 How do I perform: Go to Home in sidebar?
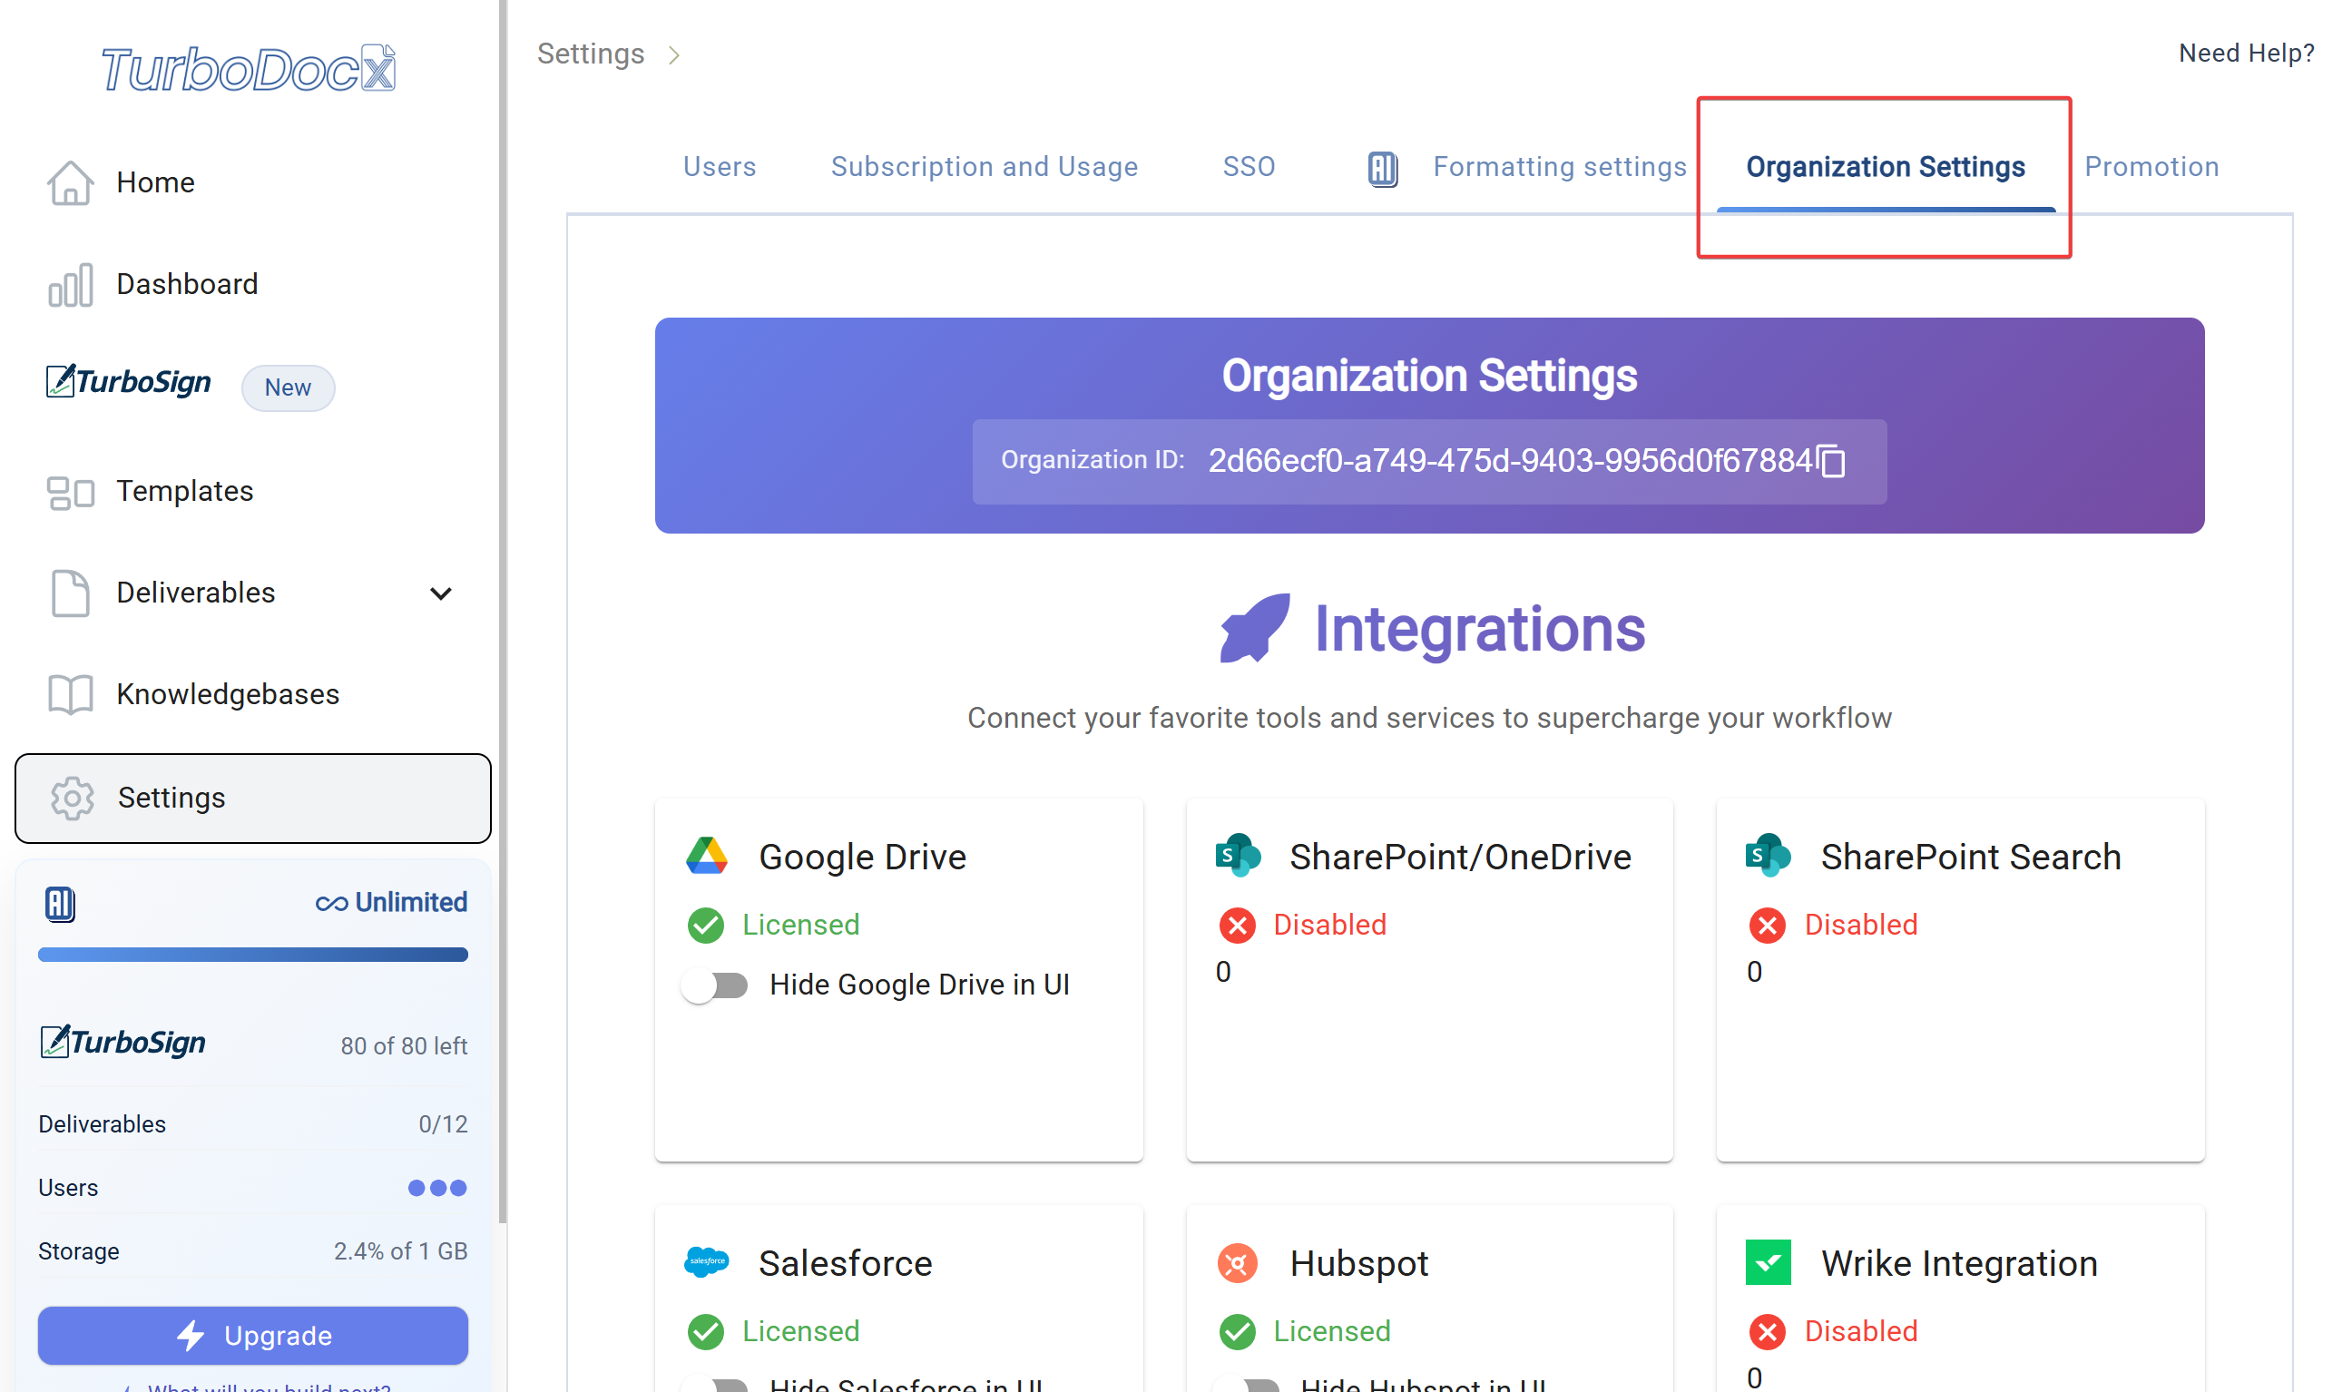(x=156, y=182)
